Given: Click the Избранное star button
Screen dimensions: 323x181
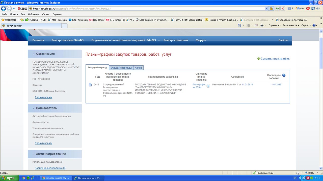Looking at the screenshot, I should [9, 20].
